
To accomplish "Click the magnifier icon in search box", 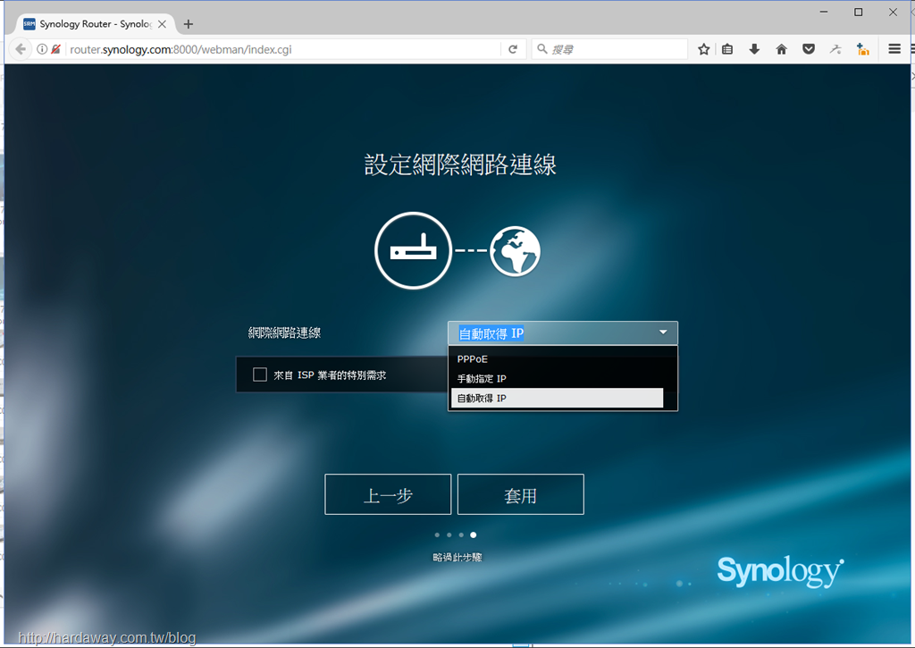I will (542, 49).
